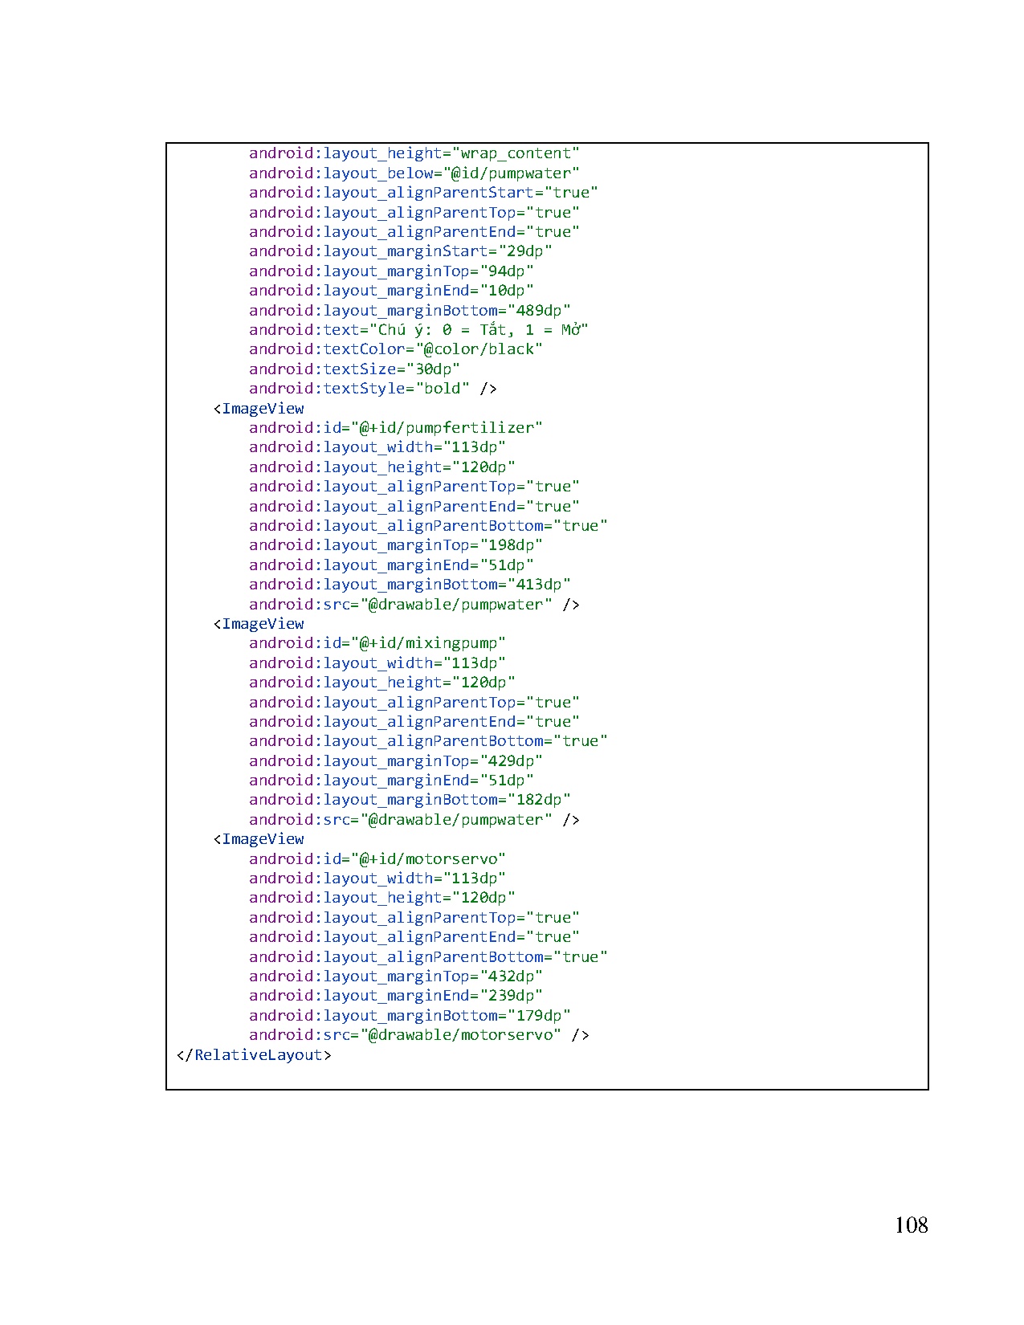The height and width of the screenshot is (1325, 1024).
Task: Click the layout_marginStart 29dp line
Action: [x=400, y=251]
